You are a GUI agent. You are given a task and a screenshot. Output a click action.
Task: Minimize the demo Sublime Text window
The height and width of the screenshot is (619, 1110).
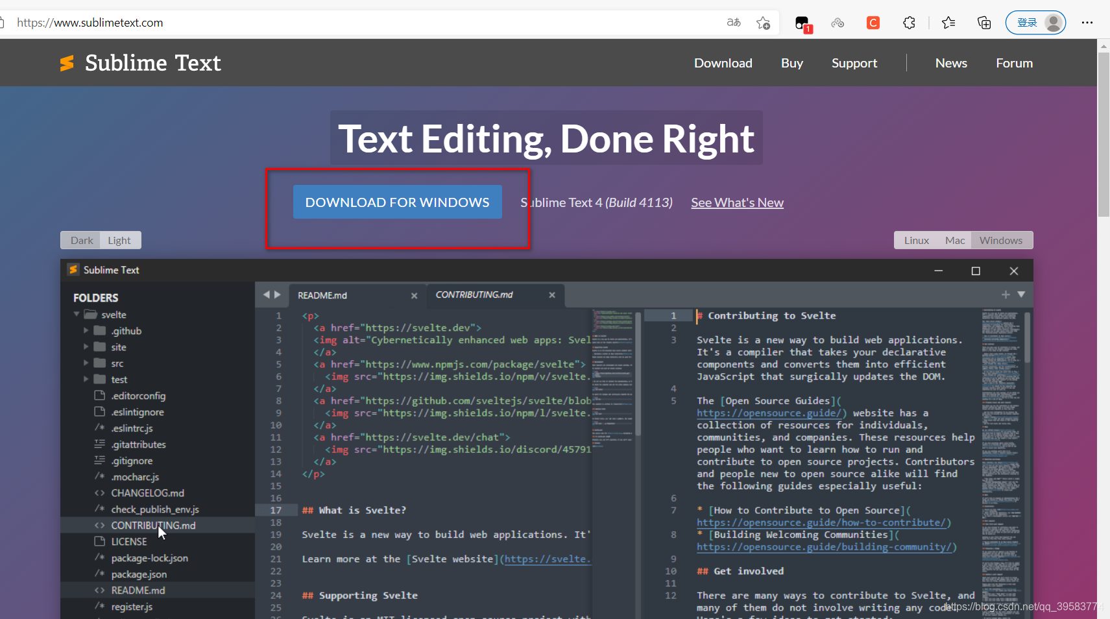pyautogui.click(x=938, y=271)
